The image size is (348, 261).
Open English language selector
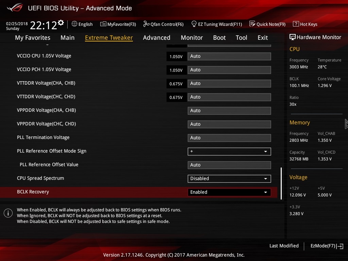coord(85,24)
